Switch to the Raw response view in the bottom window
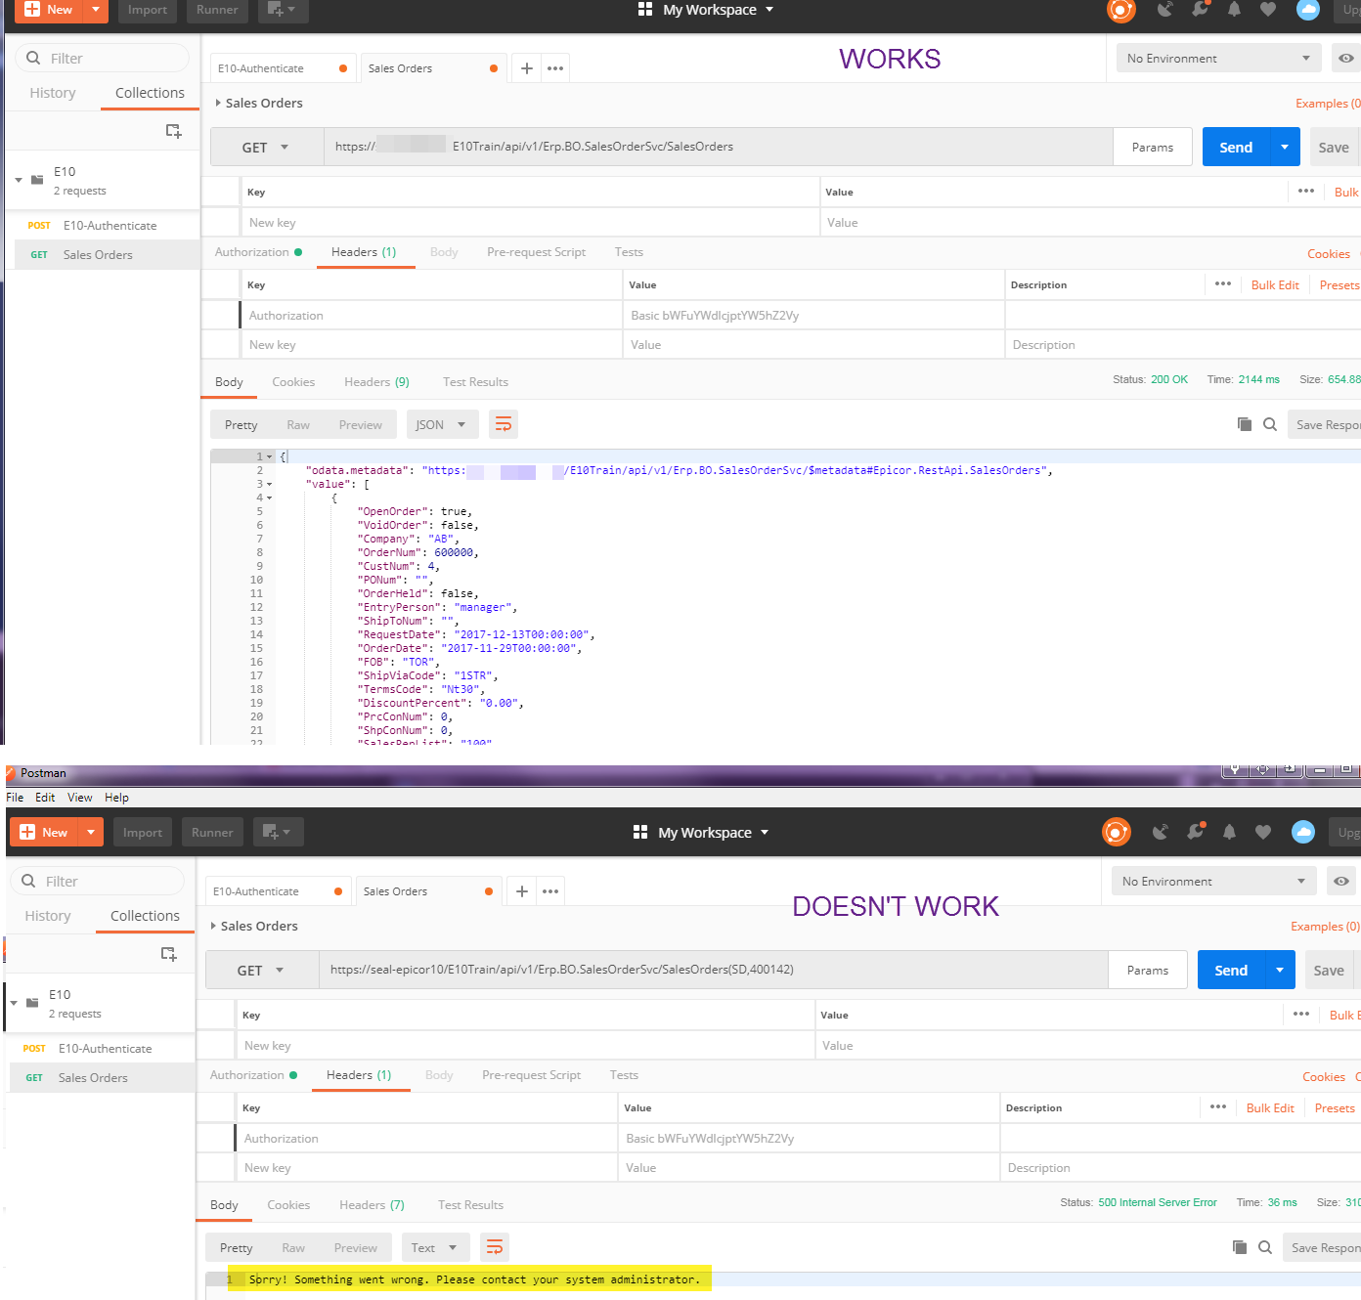Screen dimensions: 1361x1300 [x=293, y=1248]
